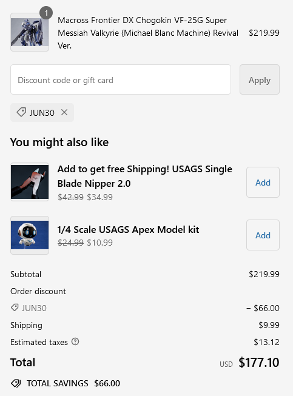Click quantity badge on Valkyrie thumbnail
Viewport: 293px width, 396px height.
pos(46,13)
